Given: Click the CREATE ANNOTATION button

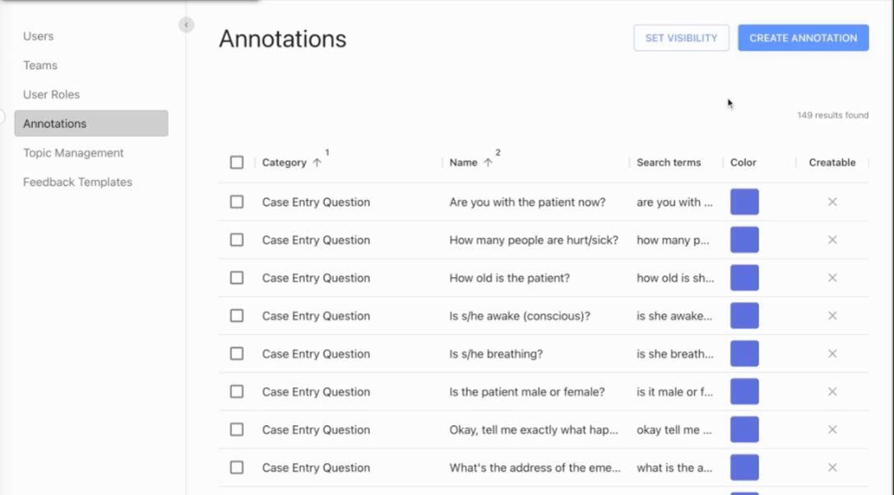Looking at the screenshot, I should (803, 37).
